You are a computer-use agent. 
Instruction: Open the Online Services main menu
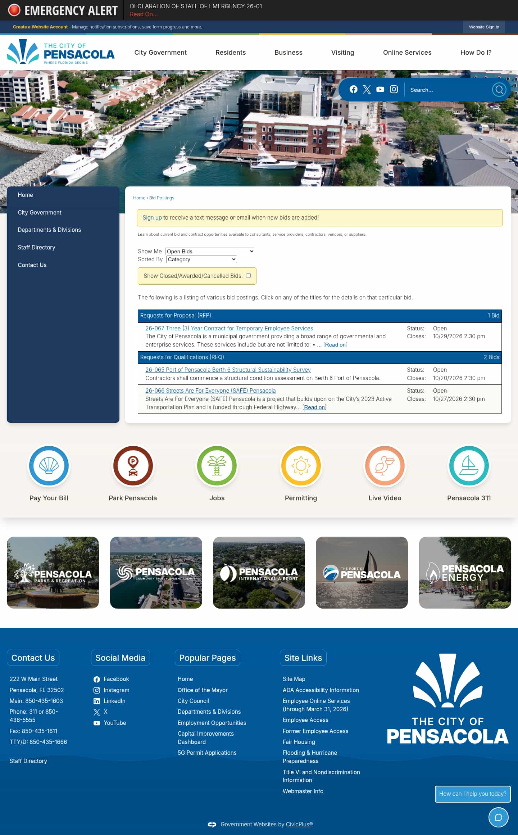click(x=407, y=53)
